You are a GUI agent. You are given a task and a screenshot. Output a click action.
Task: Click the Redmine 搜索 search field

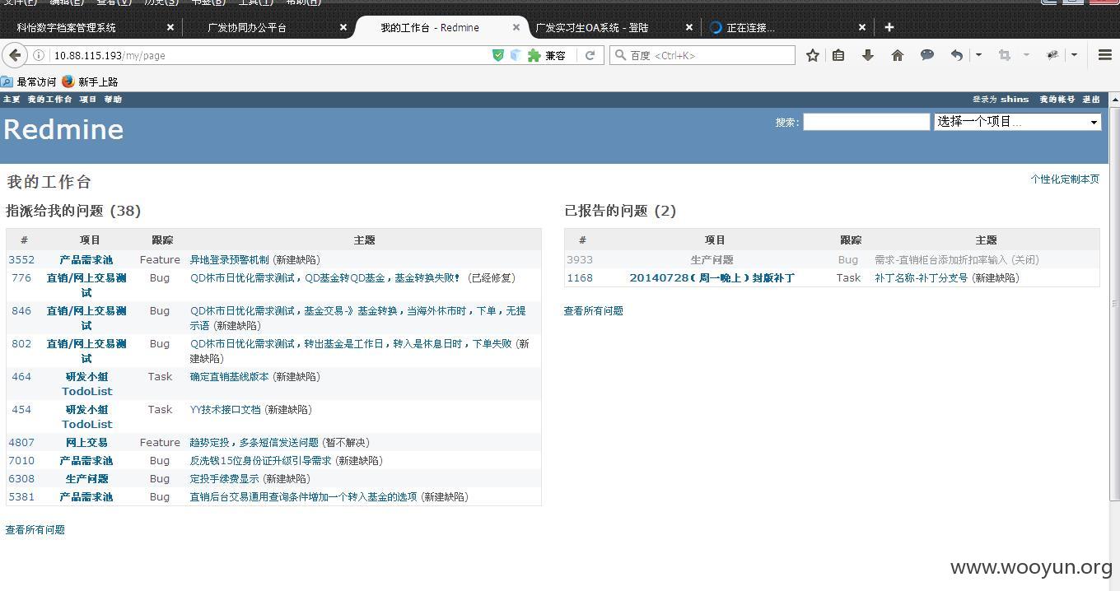[866, 122]
